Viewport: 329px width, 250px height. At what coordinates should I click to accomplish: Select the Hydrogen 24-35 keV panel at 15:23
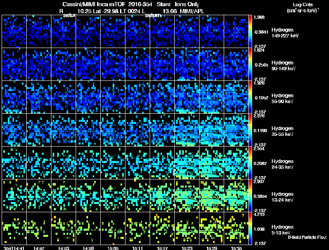[187, 163]
